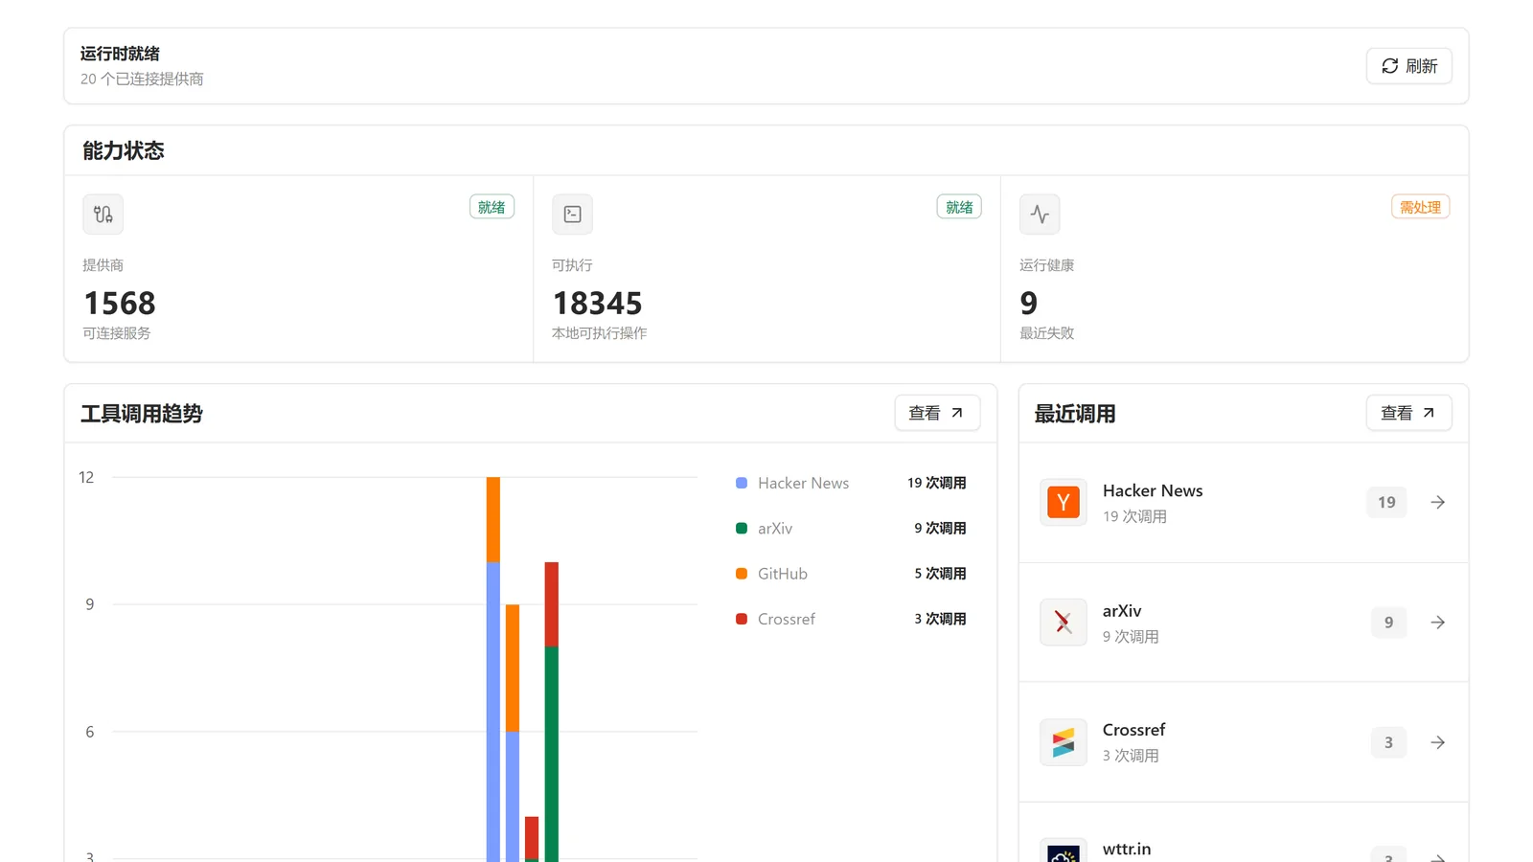
Task: Click the GitHub legend label
Action: click(783, 574)
